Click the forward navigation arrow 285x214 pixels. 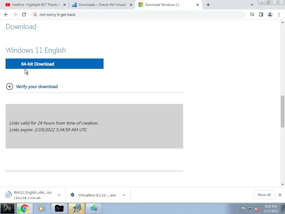pyautogui.click(x=15, y=14)
